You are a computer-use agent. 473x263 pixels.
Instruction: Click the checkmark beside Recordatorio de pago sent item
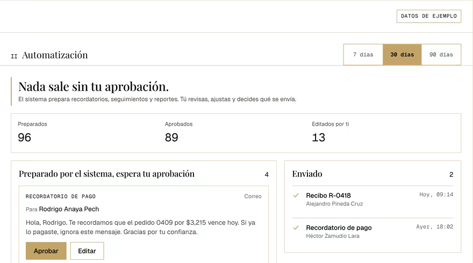[296, 228]
